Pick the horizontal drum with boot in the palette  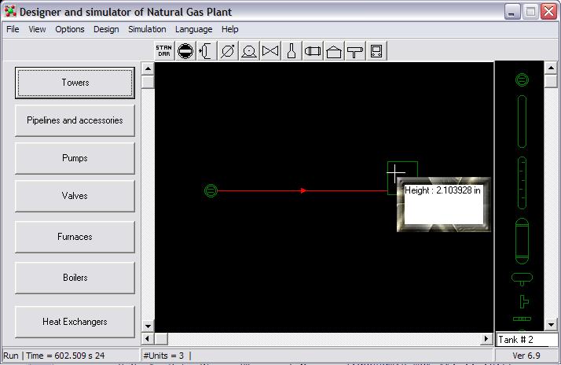[522, 279]
